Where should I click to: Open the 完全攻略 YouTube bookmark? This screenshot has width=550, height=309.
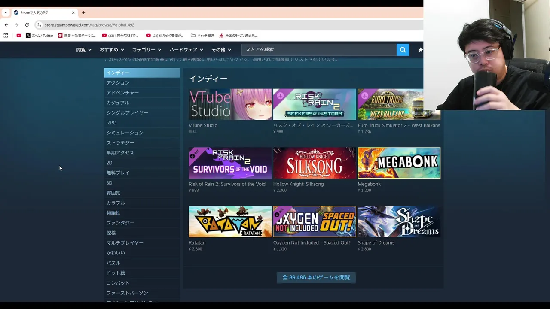pos(120,36)
